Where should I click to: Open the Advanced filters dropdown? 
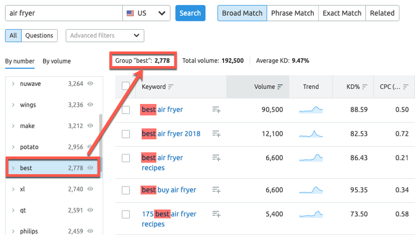click(105, 35)
